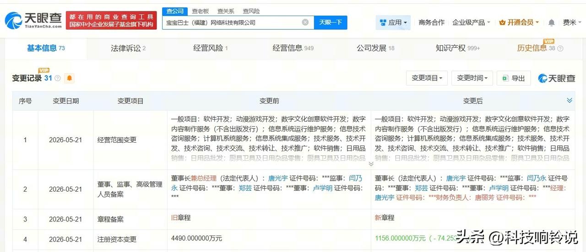
Task: Open the 公司发展 tab
Action: click(375, 48)
